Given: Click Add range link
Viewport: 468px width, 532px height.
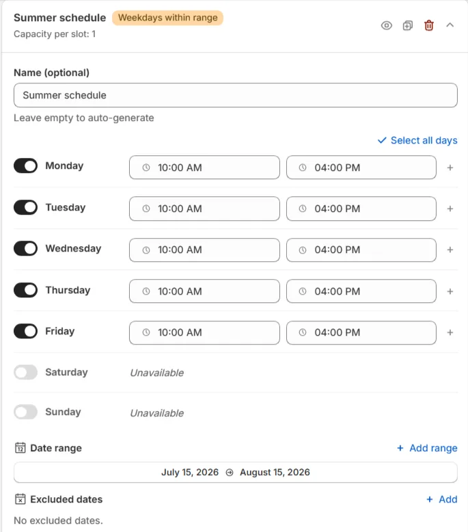Looking at the screenshot, I should 427,448.
